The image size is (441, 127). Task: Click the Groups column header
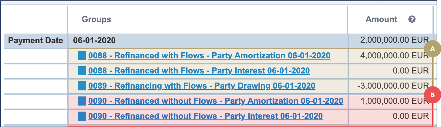pos(96,19)
